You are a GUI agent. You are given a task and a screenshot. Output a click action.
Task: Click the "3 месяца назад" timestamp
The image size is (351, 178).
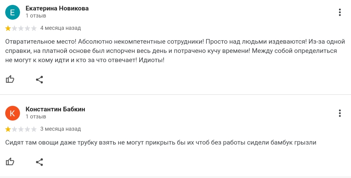tap(61, 129)
